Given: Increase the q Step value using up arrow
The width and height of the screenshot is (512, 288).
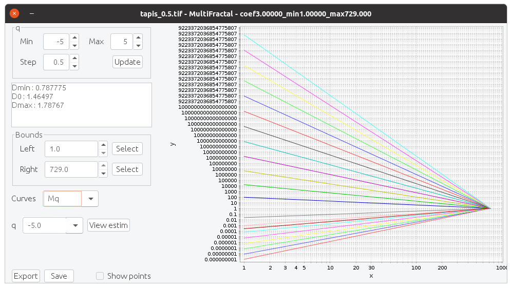Looking at the screenshot, I should (74, 58).
